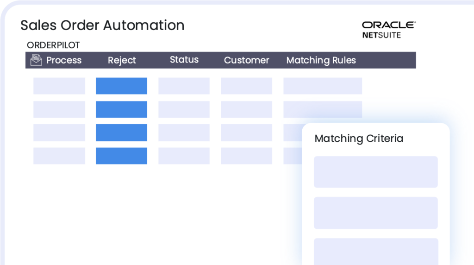Select the first row Customer cell
Image resolution: width=474 pixels, height=265 pixels.
246,86
